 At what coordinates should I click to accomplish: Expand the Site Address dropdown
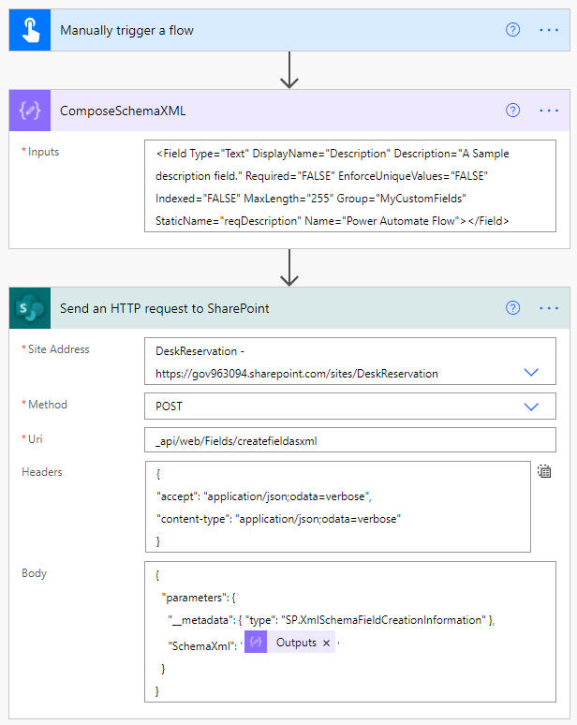pyautogui.click(x=531, y=372)
